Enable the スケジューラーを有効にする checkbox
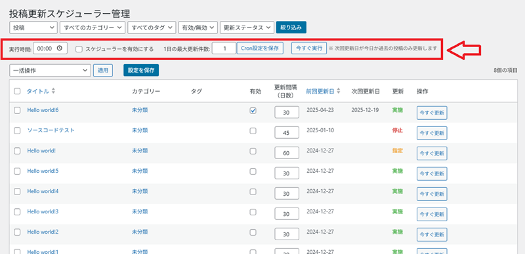The image size is (525, 254). [x=79, y=49]
